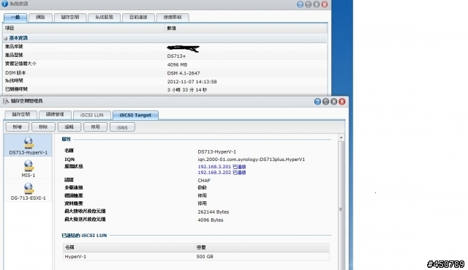Click the System Information window title icon
Image resolution: width=468 pixels, height=270 pixels.
4,4
